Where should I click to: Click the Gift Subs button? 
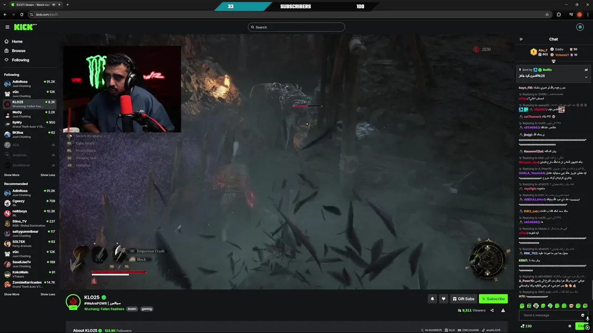pyautogui.click(x=463, y=299)
